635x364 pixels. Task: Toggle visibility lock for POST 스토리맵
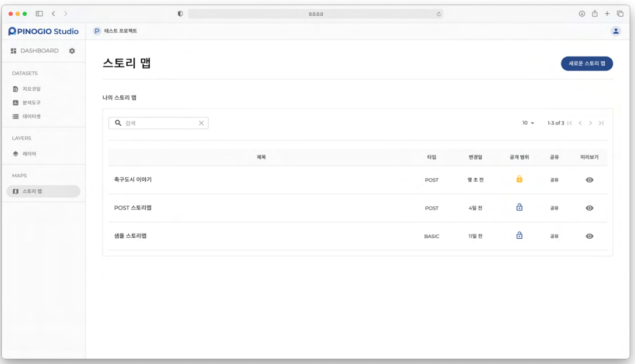tap(519, 207)
